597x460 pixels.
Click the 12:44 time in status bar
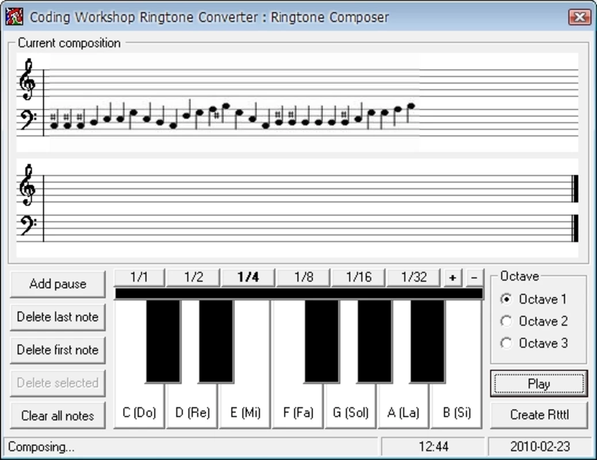434,446
